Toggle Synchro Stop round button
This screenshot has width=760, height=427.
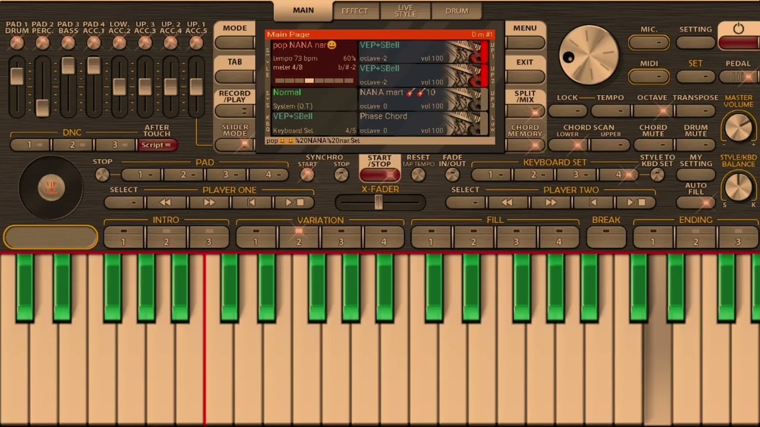(x=341, y=174)
